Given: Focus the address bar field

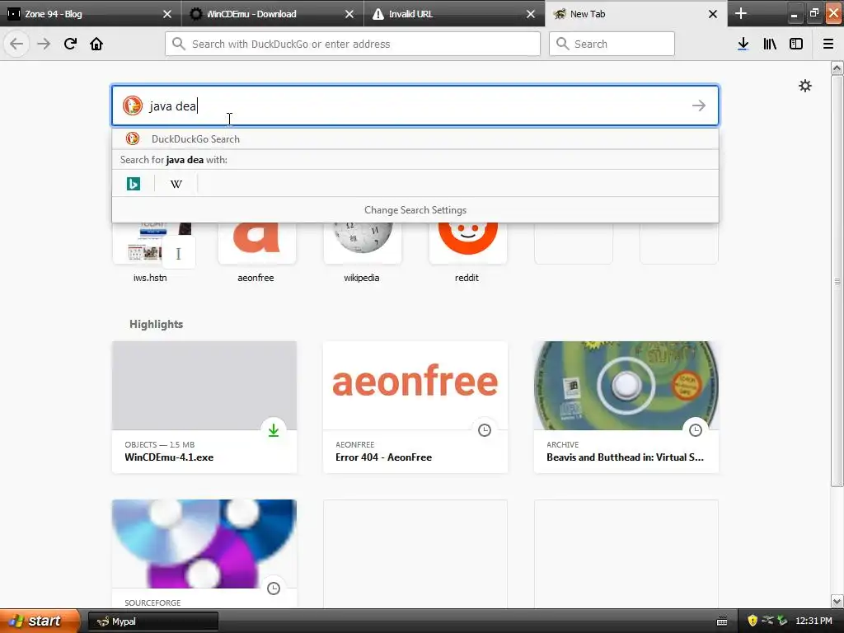Looking at the screenshot, I should tap(353, 44).
